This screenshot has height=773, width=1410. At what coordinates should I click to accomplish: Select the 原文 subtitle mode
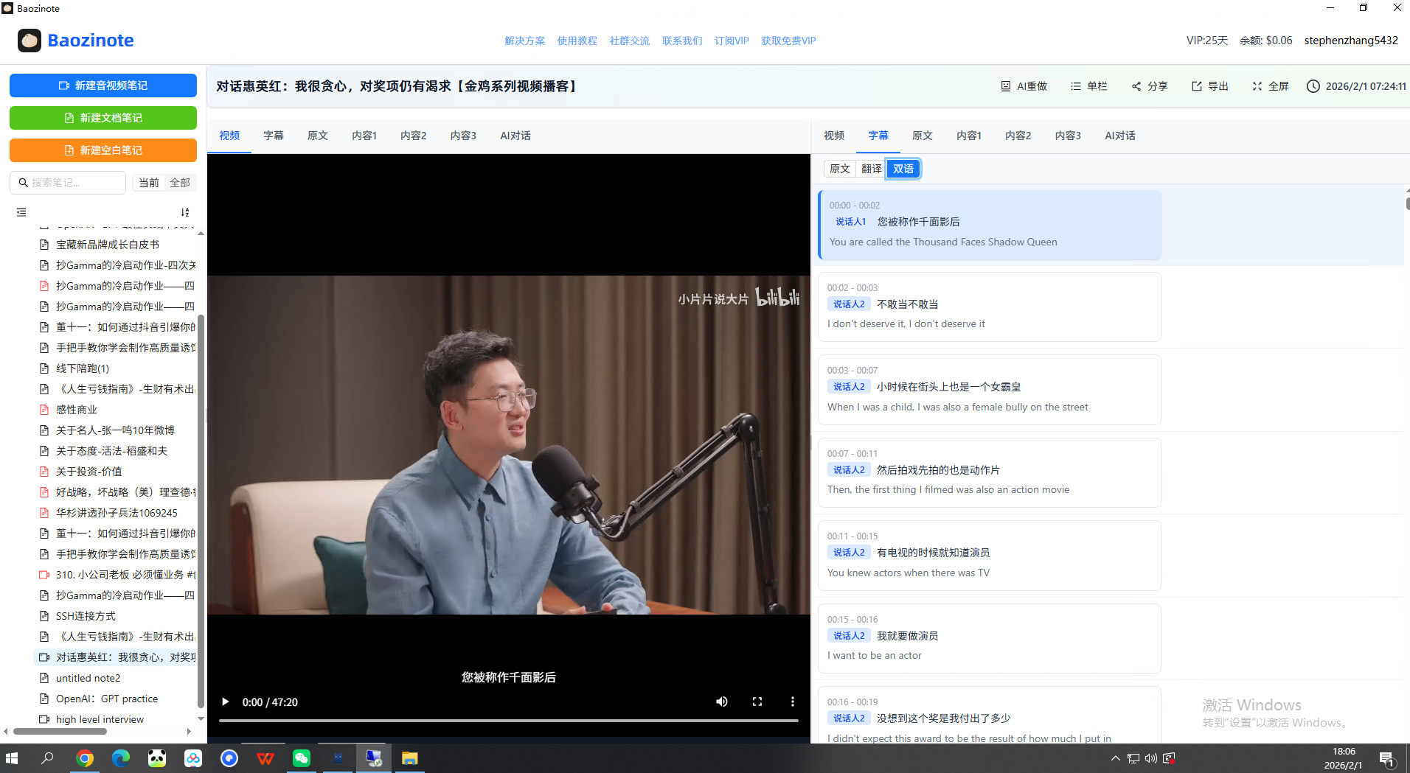pyautogui.click(x=839, y=169)
